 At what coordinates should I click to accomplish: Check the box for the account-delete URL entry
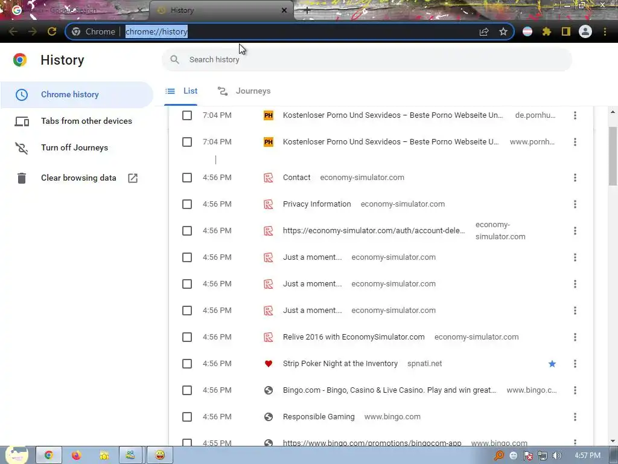(187, 231)
